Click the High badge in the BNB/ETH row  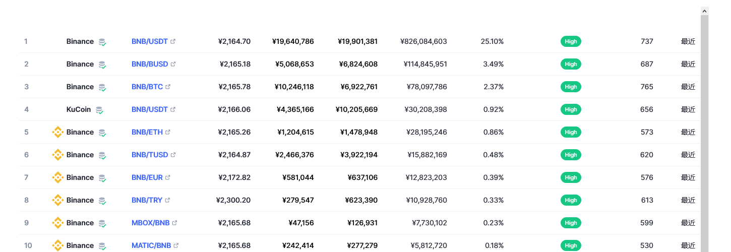(571, 132)
